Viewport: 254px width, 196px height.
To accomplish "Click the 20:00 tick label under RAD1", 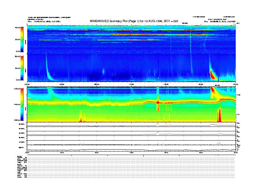I will (x=201, y=84).
